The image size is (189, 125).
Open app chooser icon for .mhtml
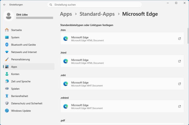click(180, 106)
